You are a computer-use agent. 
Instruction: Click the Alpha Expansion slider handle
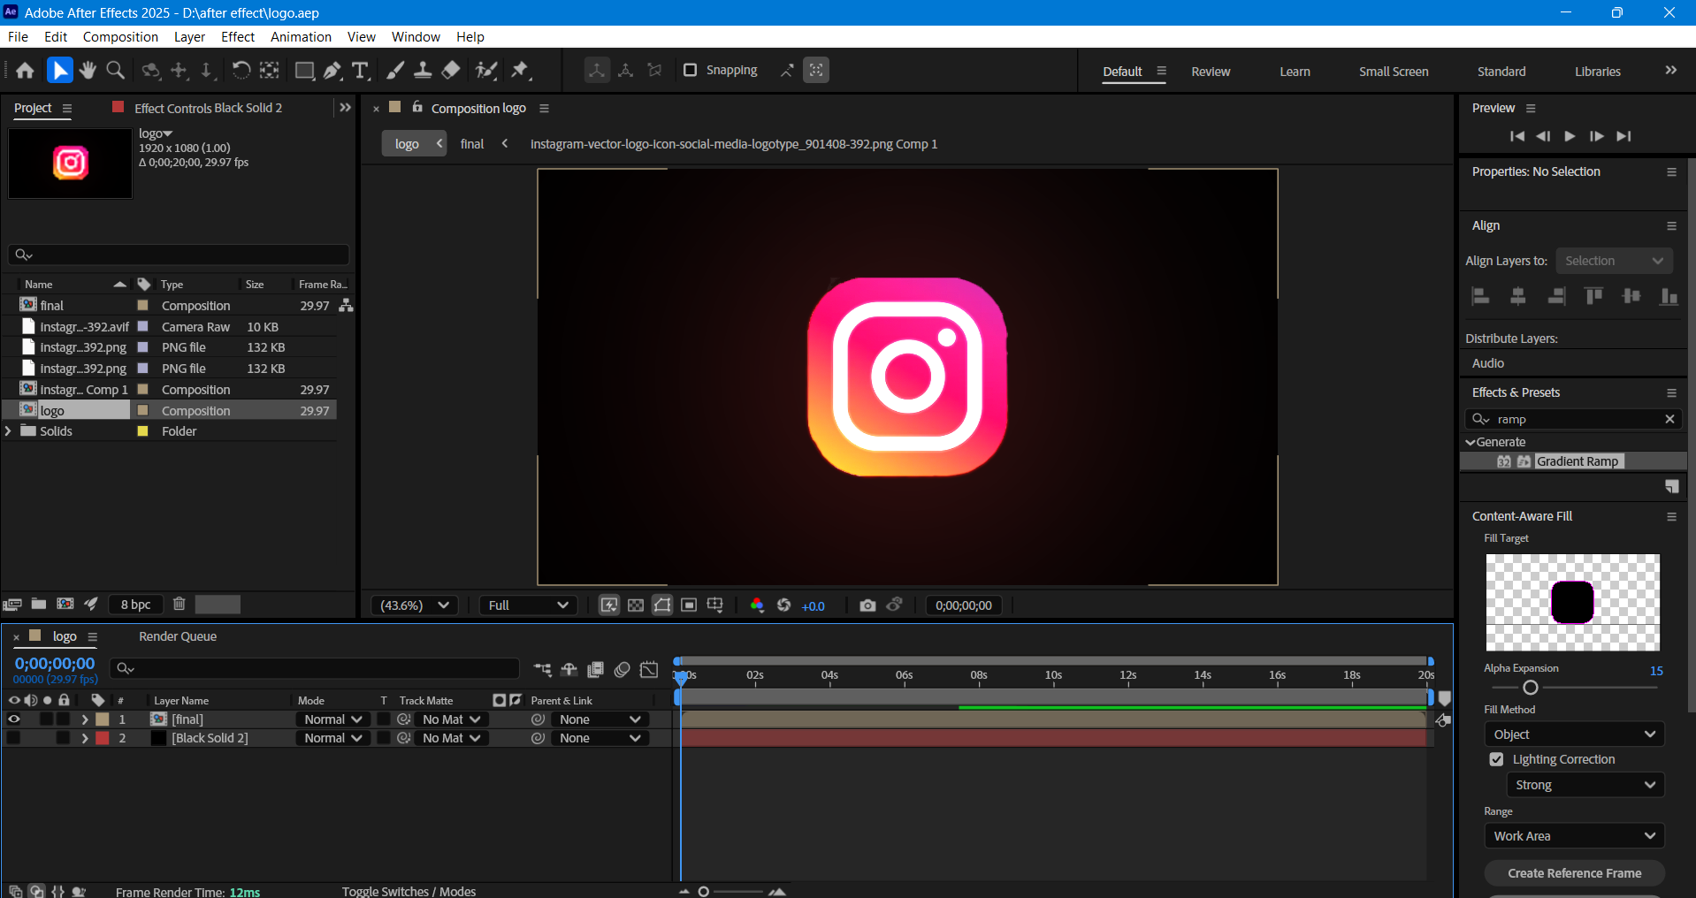pos(1531,688)
